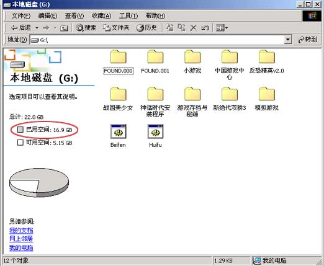Image resolution: width=324 pixels, height=266 pixels.
Task: Open the Search (搜索) toolbar button
Action: (x=86, y=27)
